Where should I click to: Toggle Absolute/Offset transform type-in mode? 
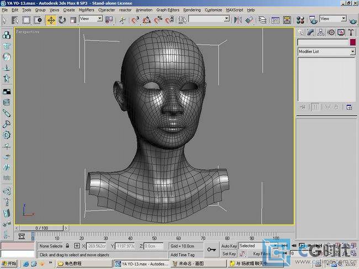coord(77,246)
